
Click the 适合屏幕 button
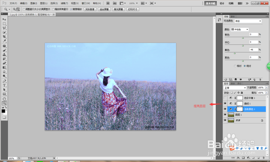coord(104,9)
